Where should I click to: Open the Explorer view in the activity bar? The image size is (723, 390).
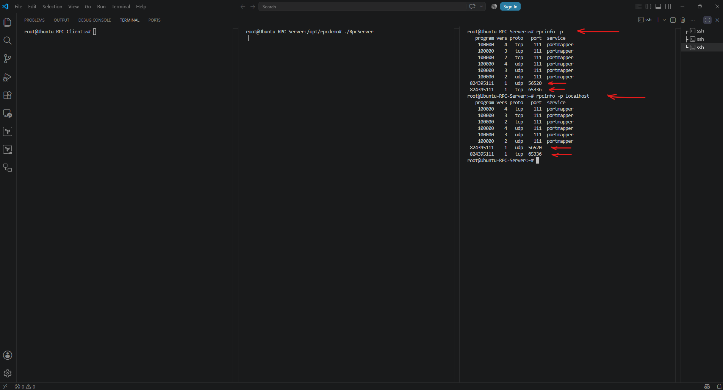tap(8, 22)
